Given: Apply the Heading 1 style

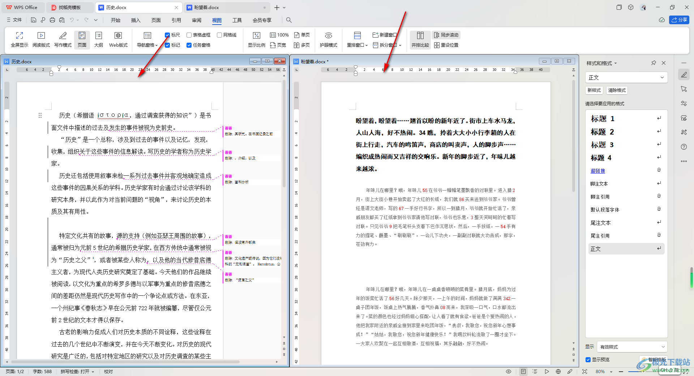Looking at the screenshot, I should (626, 119).
